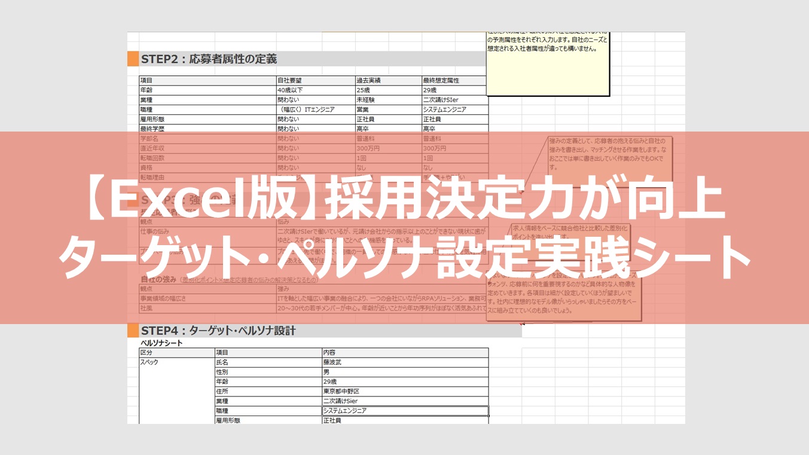
Task: Select the 40歳以下 cell
Action: click(x=315, y=90)
